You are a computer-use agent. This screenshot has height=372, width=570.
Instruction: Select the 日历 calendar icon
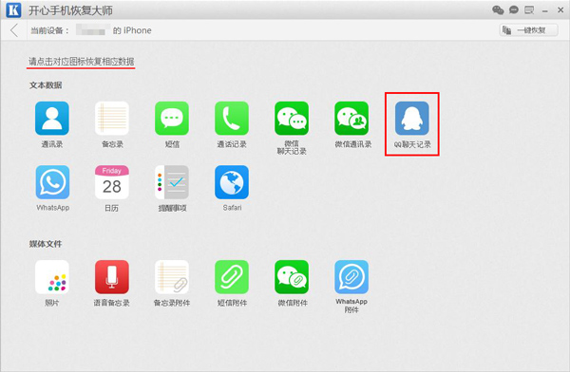(x=112, y=182)
